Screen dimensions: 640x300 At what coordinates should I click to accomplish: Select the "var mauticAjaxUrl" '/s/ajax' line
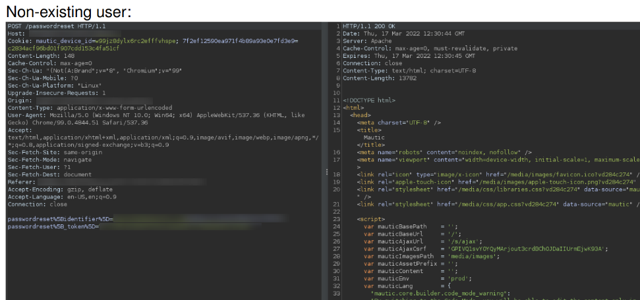coord(423,241)
